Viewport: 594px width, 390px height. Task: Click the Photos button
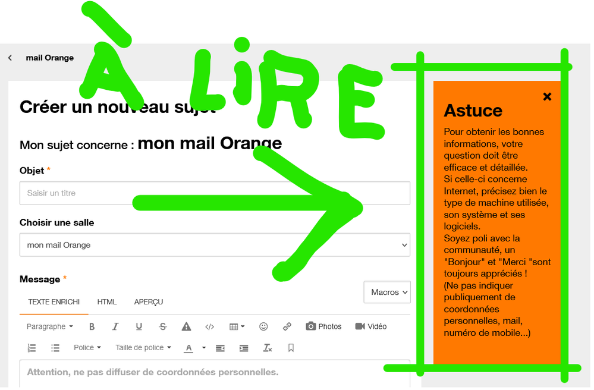tap(323, 327)
